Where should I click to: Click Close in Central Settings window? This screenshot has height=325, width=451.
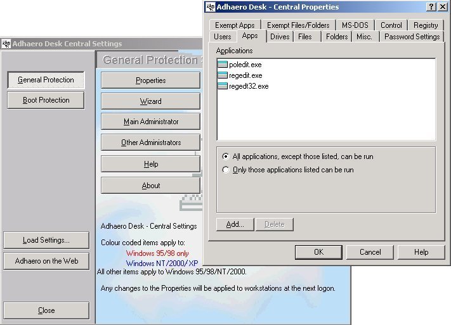46,310
